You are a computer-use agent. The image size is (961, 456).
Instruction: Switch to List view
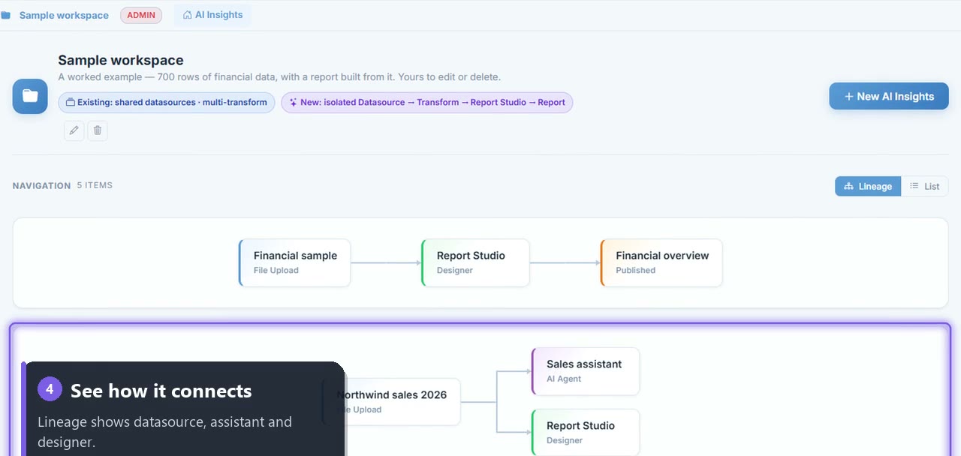pyautogui.click(x=925, y=186)
